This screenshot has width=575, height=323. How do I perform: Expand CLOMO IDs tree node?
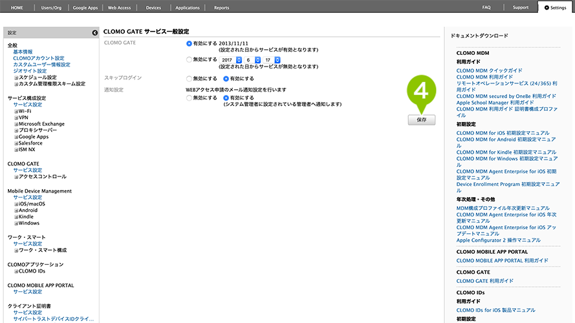[x=16, y=271]
